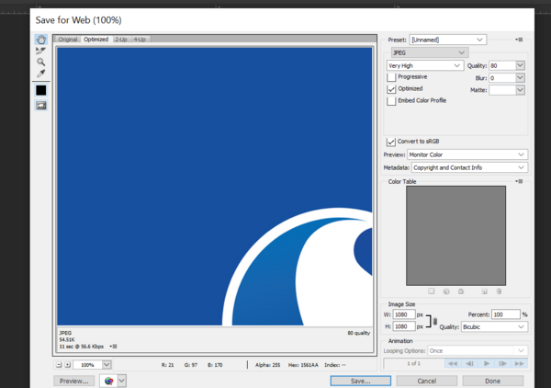Click the Quality value field showing 80
The height and width of the screenshot is (388, 551).
(x=502, y=65)
